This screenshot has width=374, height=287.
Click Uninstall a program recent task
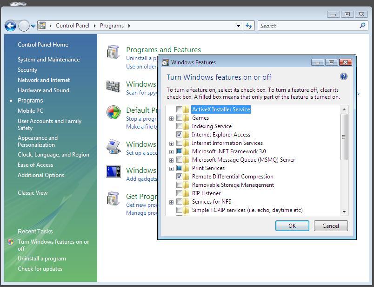tap(42, 259)
